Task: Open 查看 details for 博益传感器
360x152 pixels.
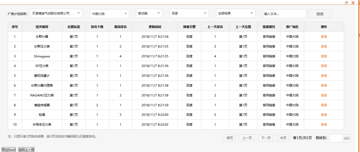Action: pos(324,105)
